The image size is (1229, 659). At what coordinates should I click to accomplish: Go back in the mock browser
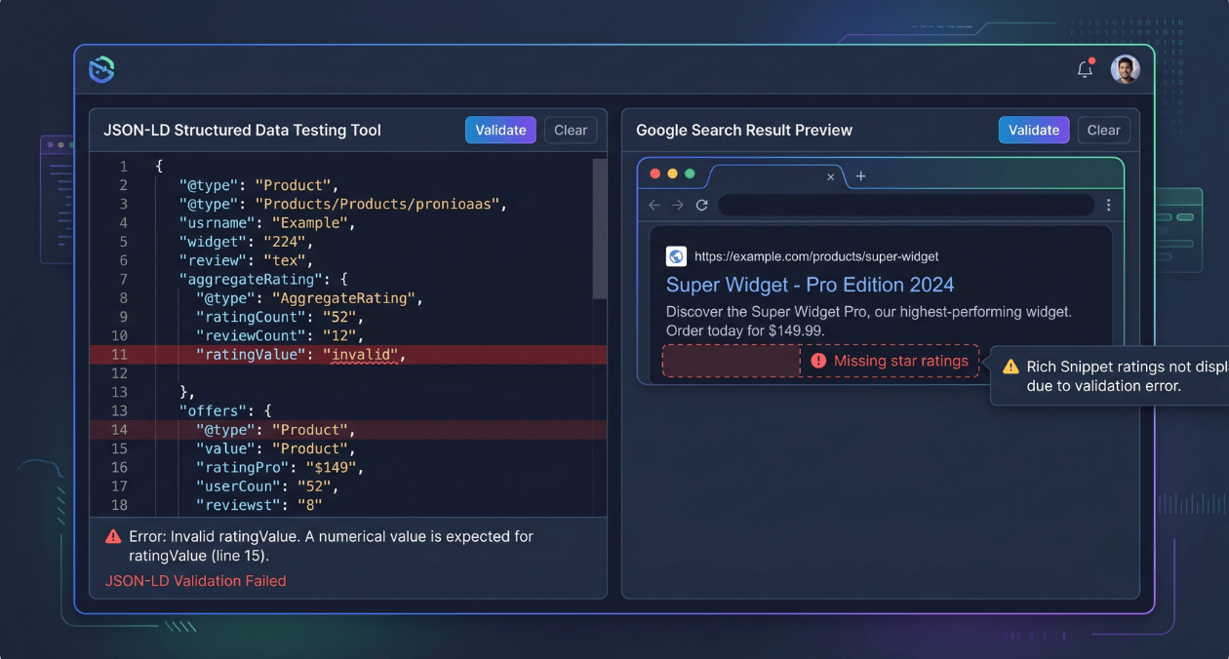click(x=654, y=205)
